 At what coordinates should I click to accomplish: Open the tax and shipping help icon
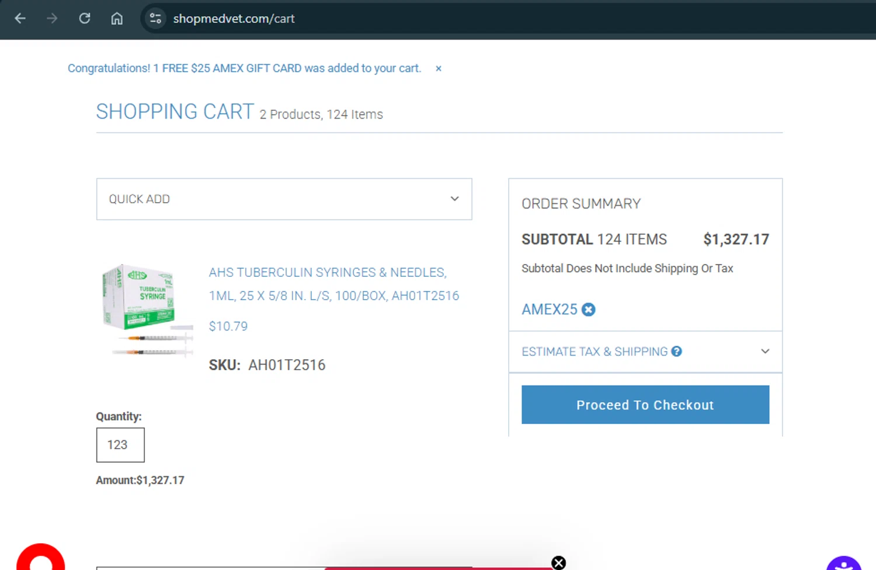pyautogui.click(x=676, y=352)
